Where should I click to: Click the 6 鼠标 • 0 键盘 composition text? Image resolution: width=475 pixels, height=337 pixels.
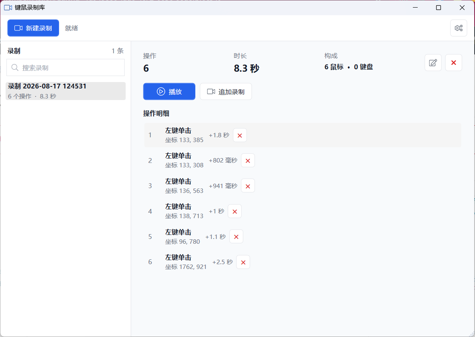(x=348, y=67)
